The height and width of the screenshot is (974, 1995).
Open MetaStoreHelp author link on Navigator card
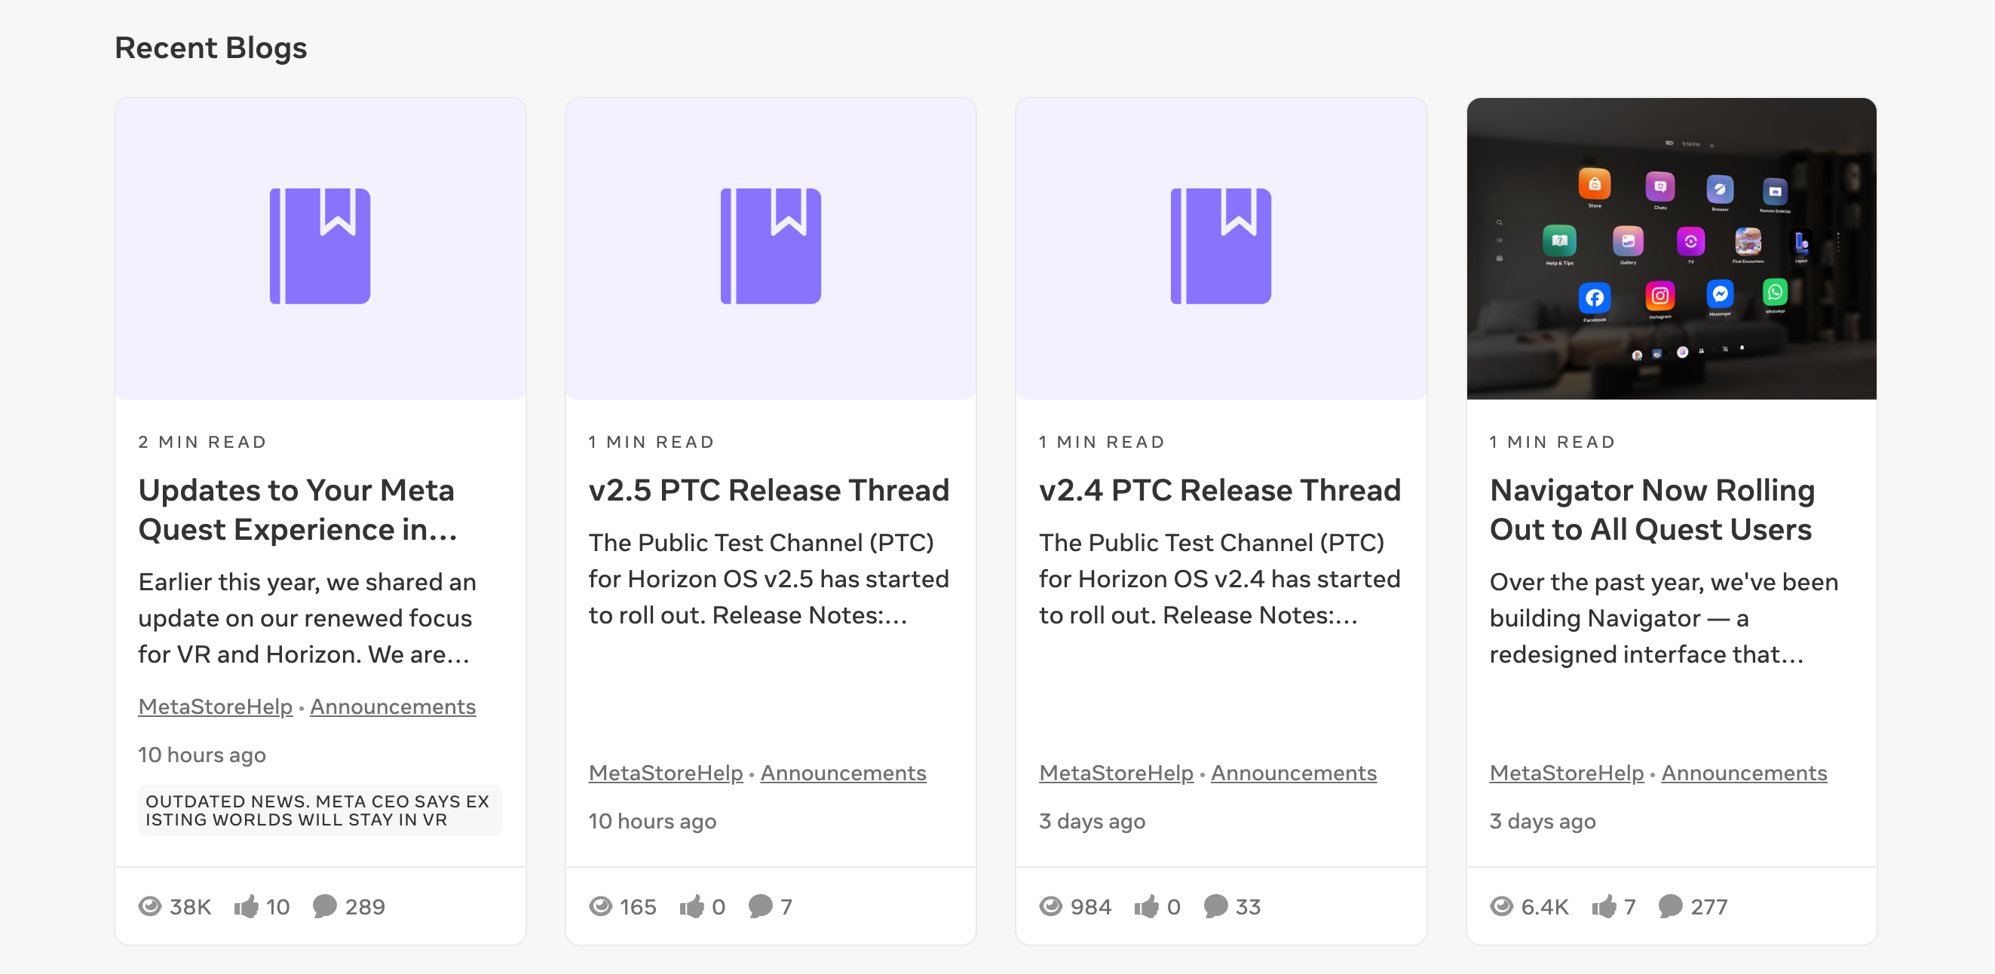click(1567, 773)
